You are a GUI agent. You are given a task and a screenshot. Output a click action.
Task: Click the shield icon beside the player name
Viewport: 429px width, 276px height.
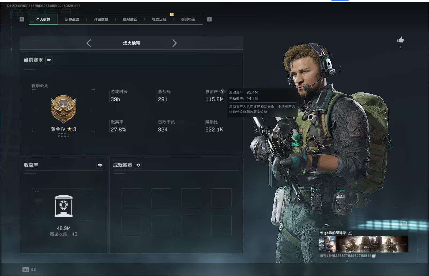322,233
